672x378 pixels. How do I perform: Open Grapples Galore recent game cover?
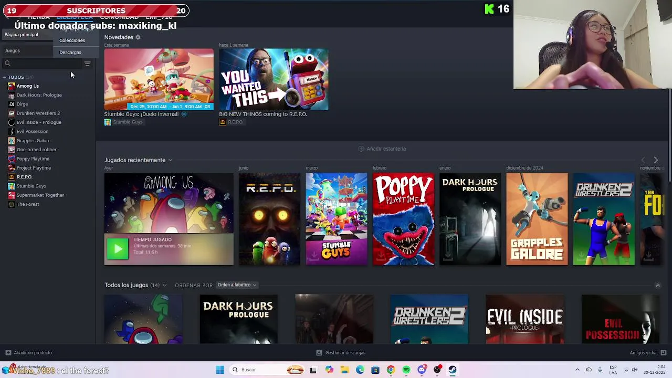(537, 219)
